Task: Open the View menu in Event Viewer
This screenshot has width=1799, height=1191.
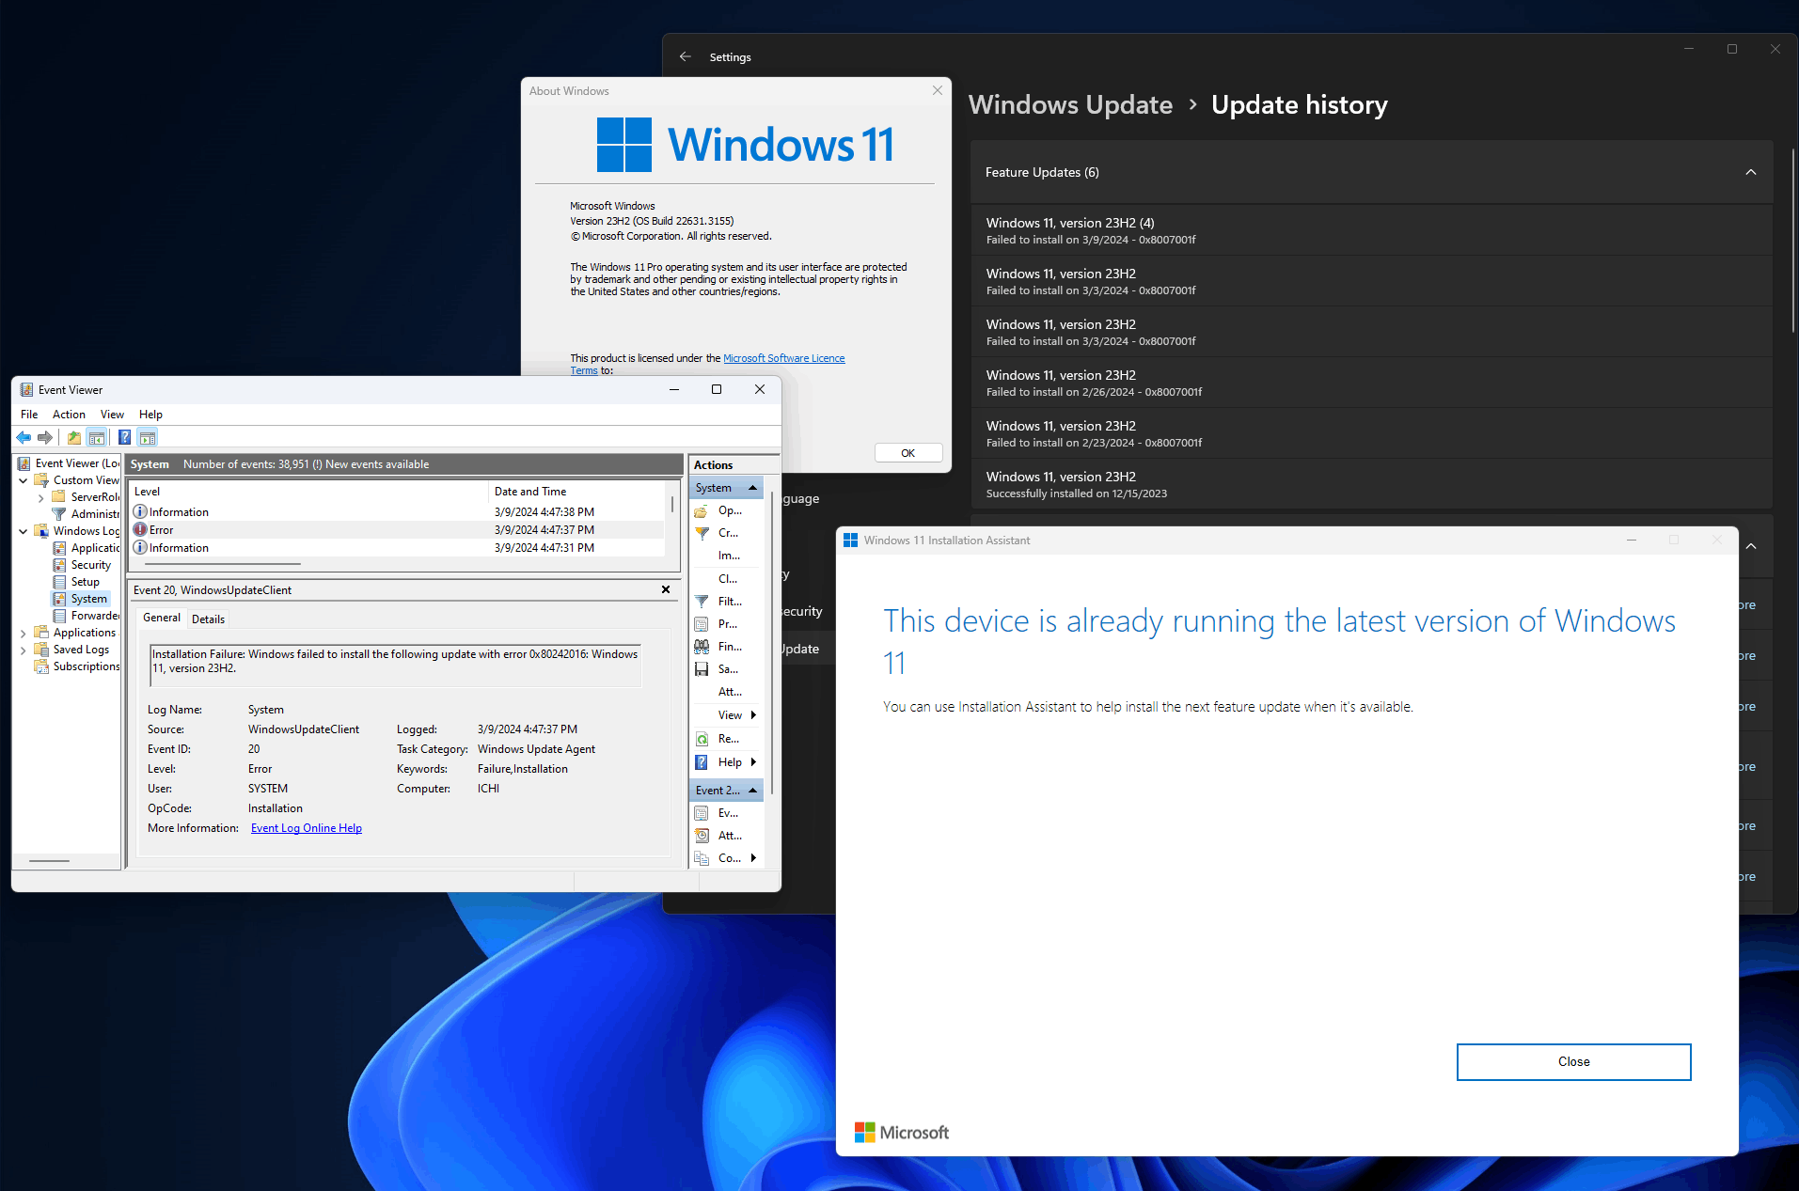Action: click(x=112, y=415)
